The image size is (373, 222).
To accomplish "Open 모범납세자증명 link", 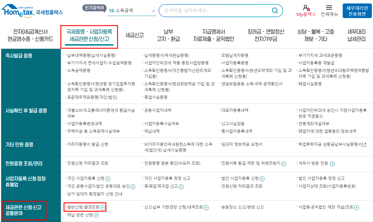I will (x=235, y=55).
